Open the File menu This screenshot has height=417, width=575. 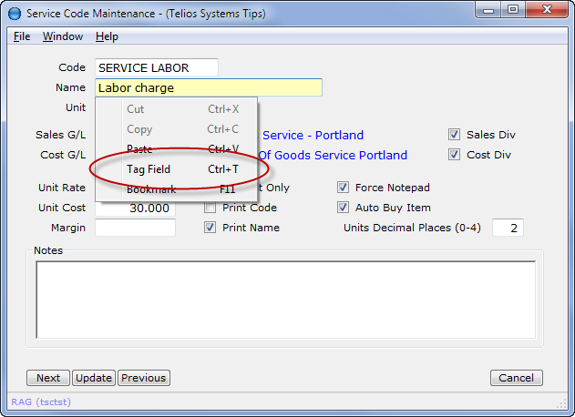click(x=22, y=36)
